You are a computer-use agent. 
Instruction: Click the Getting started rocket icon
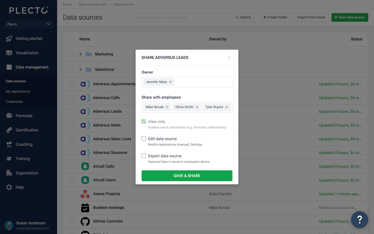pyautogui.click(x=9, y=39)
